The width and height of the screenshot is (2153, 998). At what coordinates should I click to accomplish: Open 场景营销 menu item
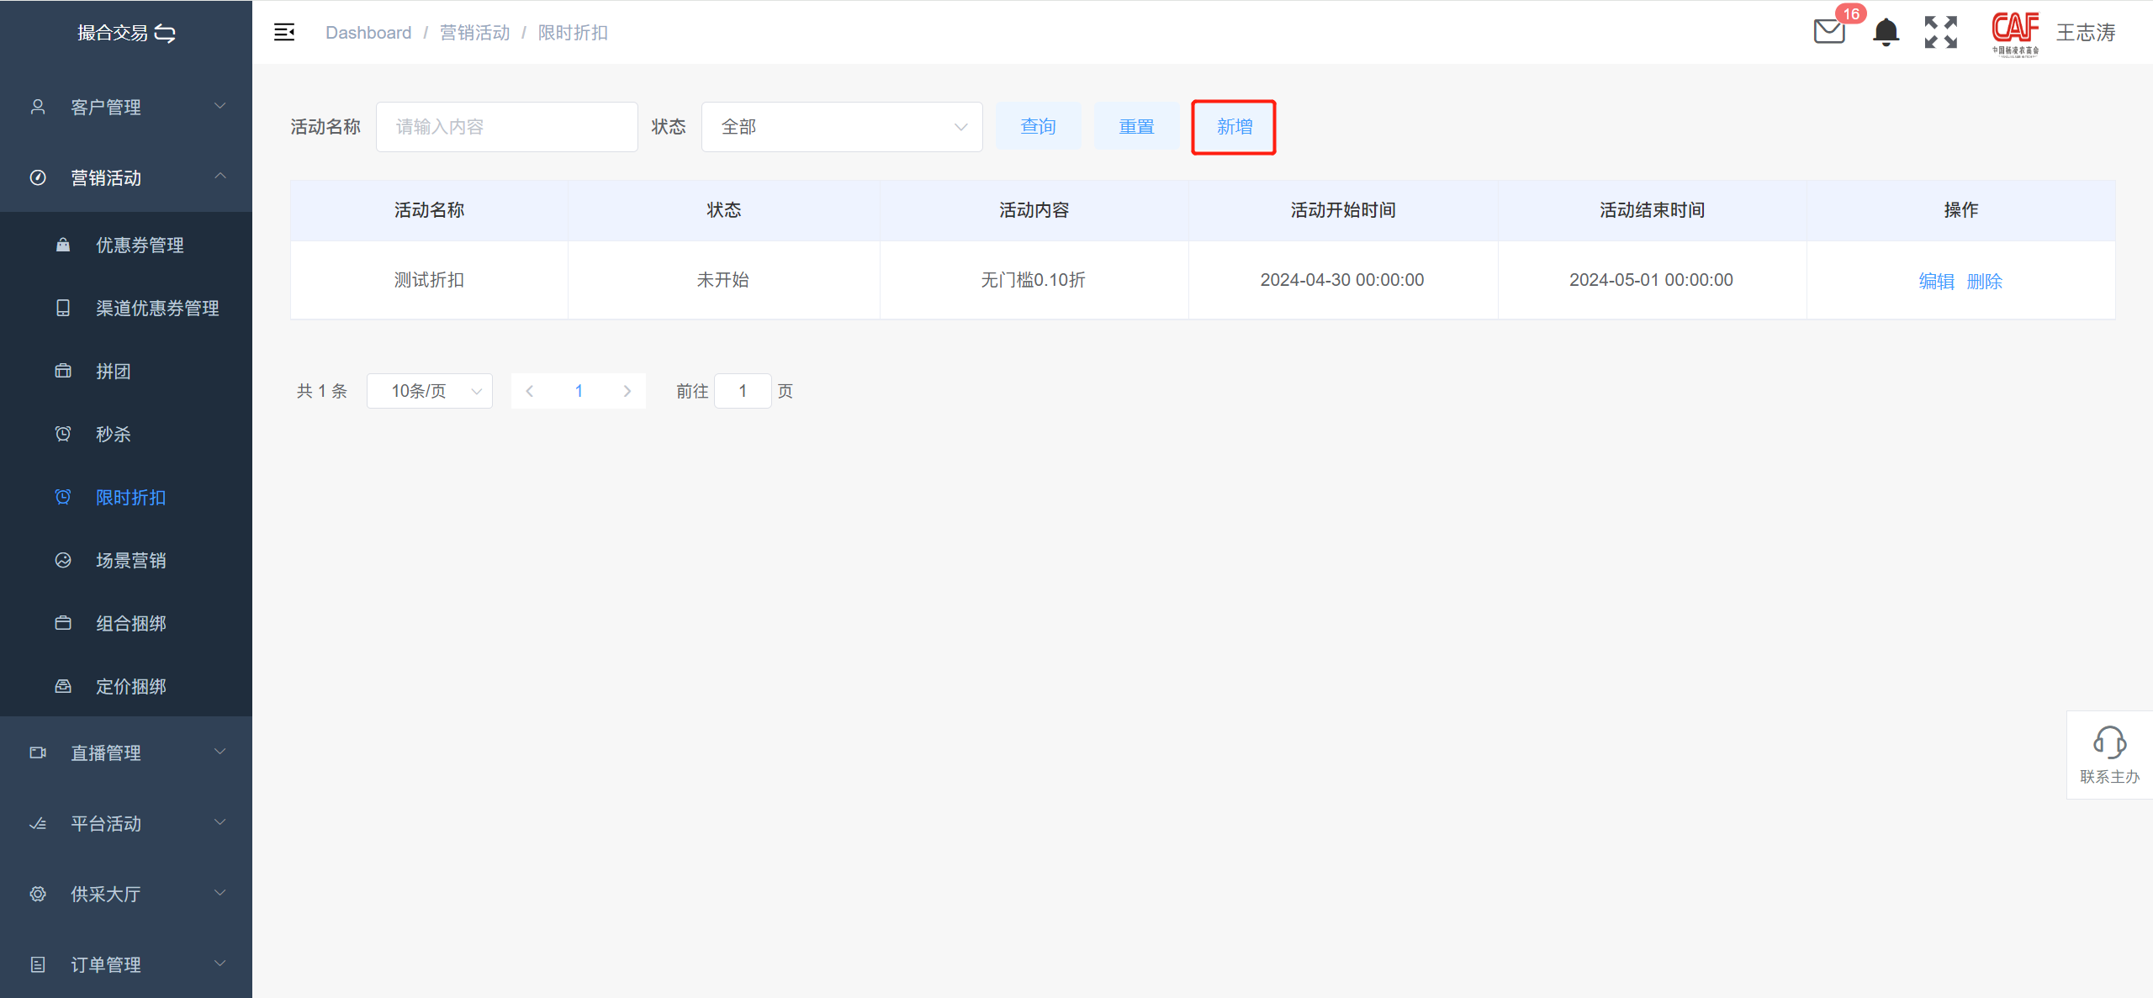pyautogui.click(x=130, y=560)
